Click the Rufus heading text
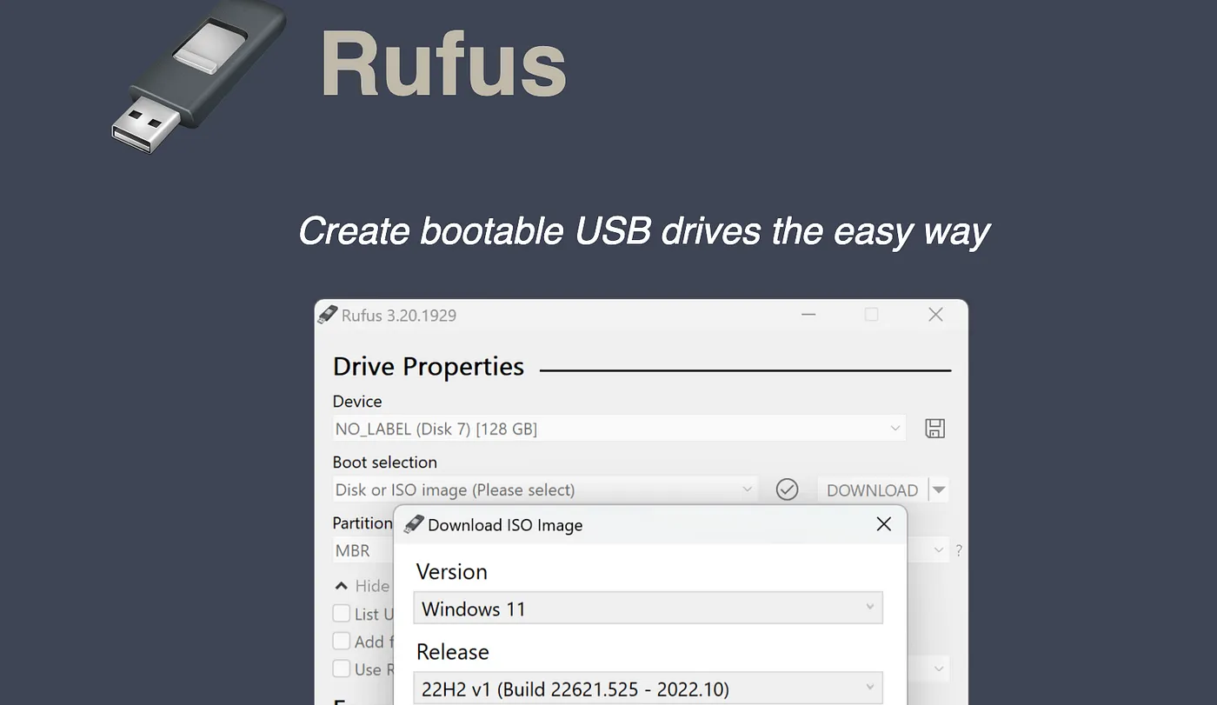Viewport: 1217px width, 705px height. click(x=443, y=65)
